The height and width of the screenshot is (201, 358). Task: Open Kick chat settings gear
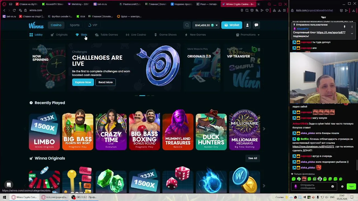pos(342,186)
